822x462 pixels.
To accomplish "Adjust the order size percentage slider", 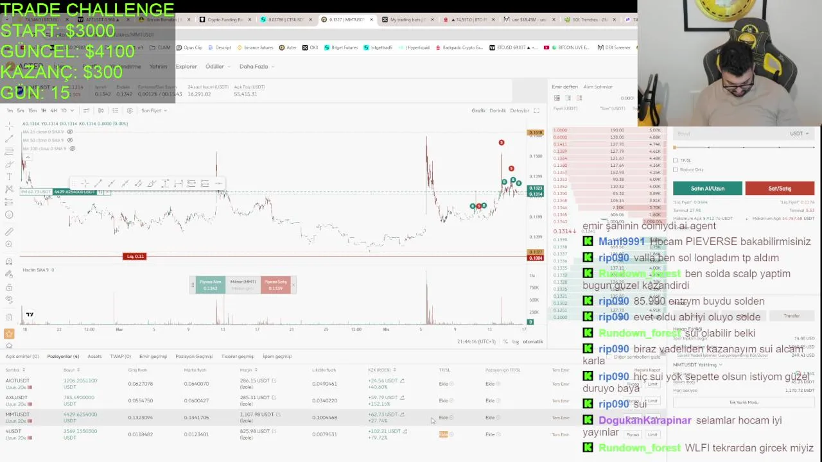I will [x=743, y=148].
